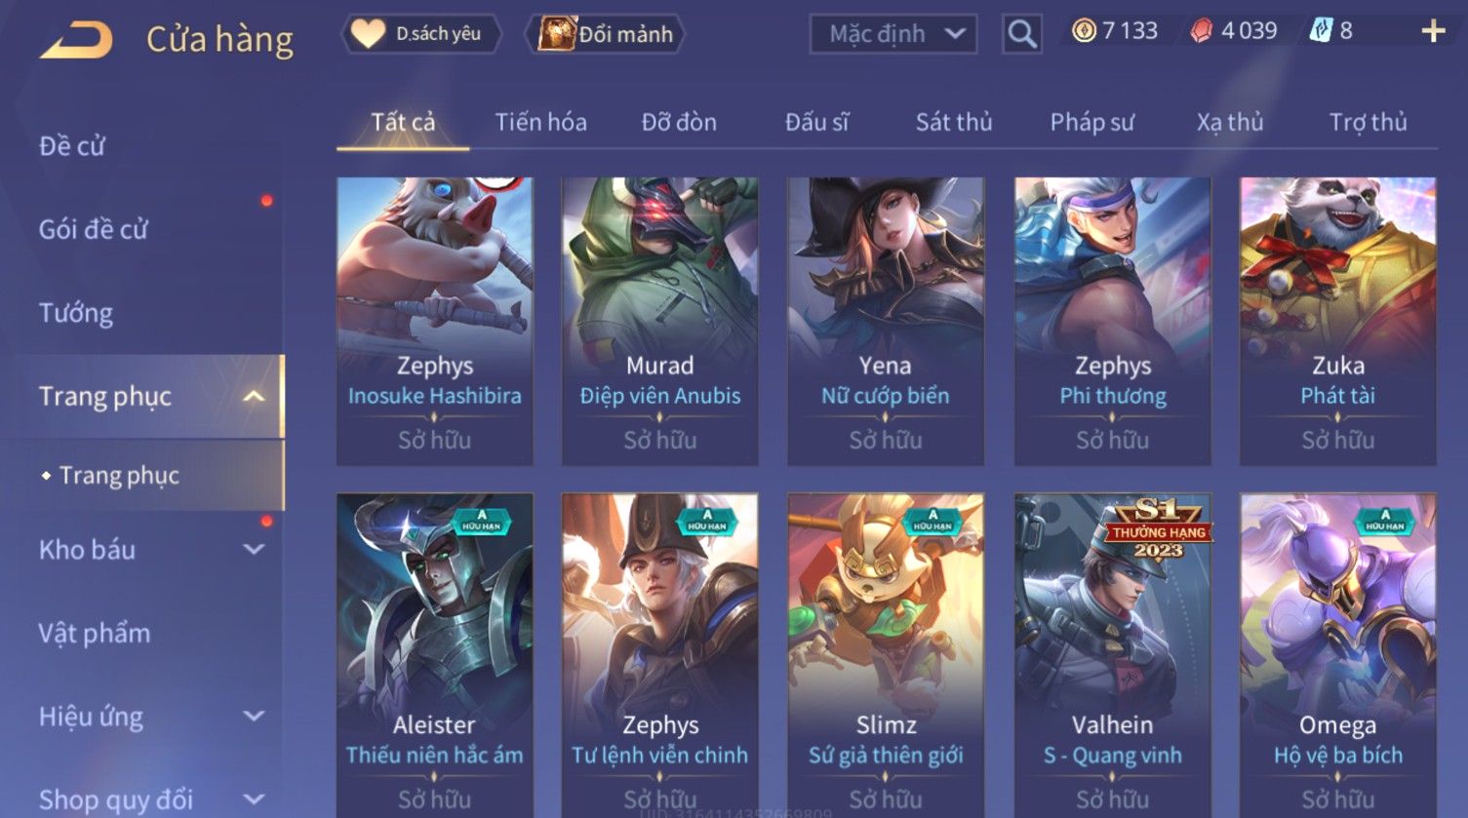Tap the plus icon to add currency
The width and height of the screenshot is (1468, 818).
(1433, 31)
